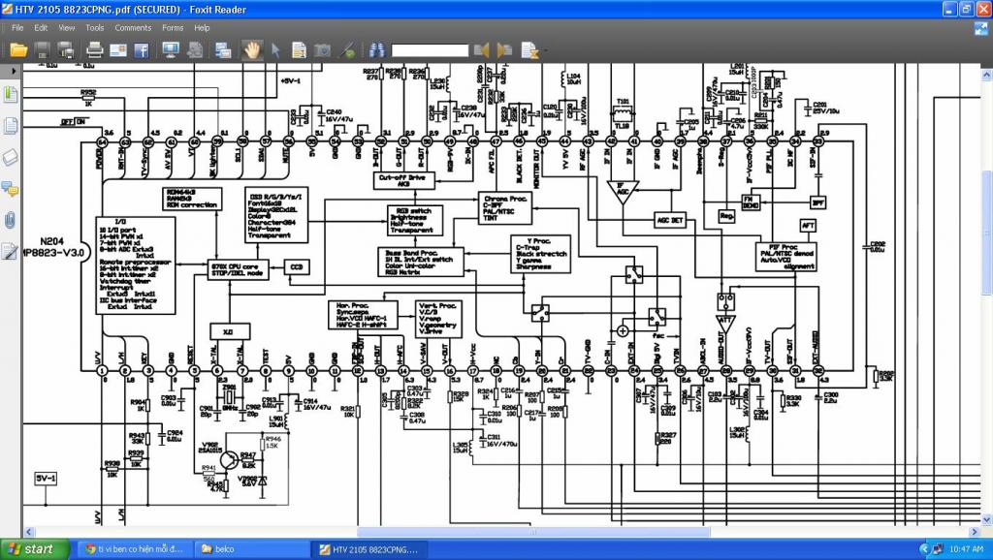The height and width of the screenshot is (560, 993).
Task: Open the Edit menu
Action: pos(41,28)
